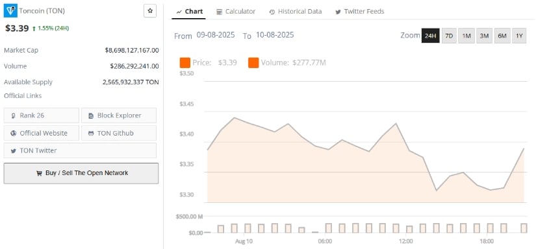
Task: Set chart zoom to 3M
Action: 484,36
